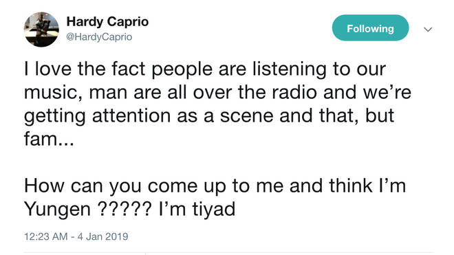Toggle the teal Following button
This screenshot has width=454, height=255.
(370, 27)
